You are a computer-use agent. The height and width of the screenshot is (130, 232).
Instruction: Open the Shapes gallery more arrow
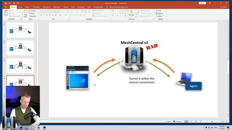tap(127, 16)
